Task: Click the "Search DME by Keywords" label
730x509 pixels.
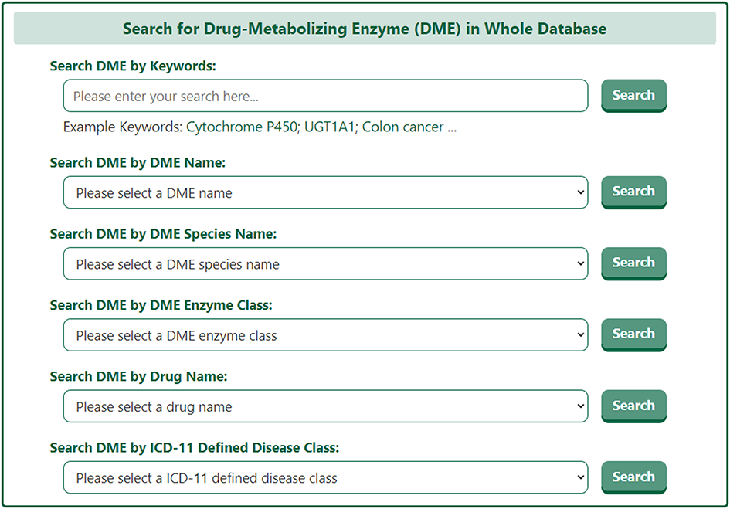Action: (133, 66)
